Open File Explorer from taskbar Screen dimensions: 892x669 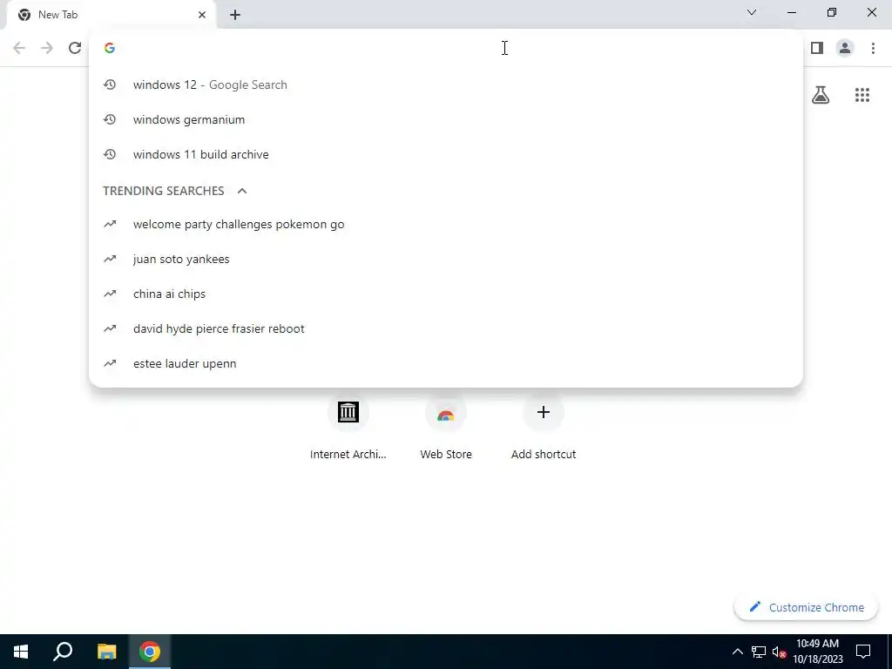106,652
